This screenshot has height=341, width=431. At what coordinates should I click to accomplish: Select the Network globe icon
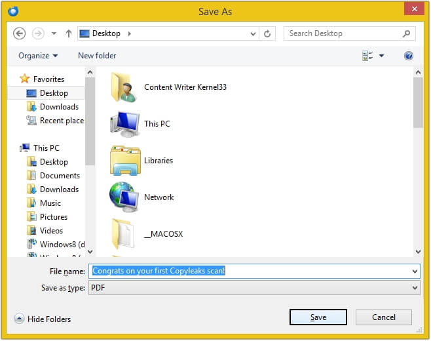[124, 197]
